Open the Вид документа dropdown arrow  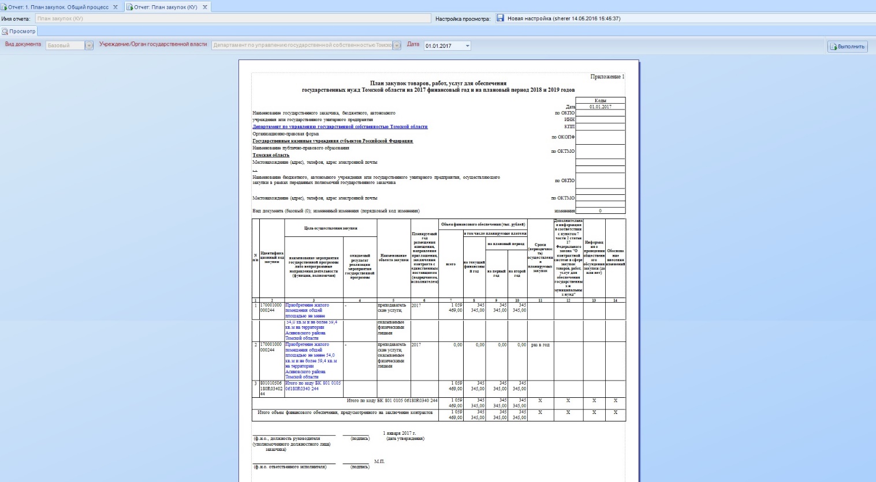(89, 46)
